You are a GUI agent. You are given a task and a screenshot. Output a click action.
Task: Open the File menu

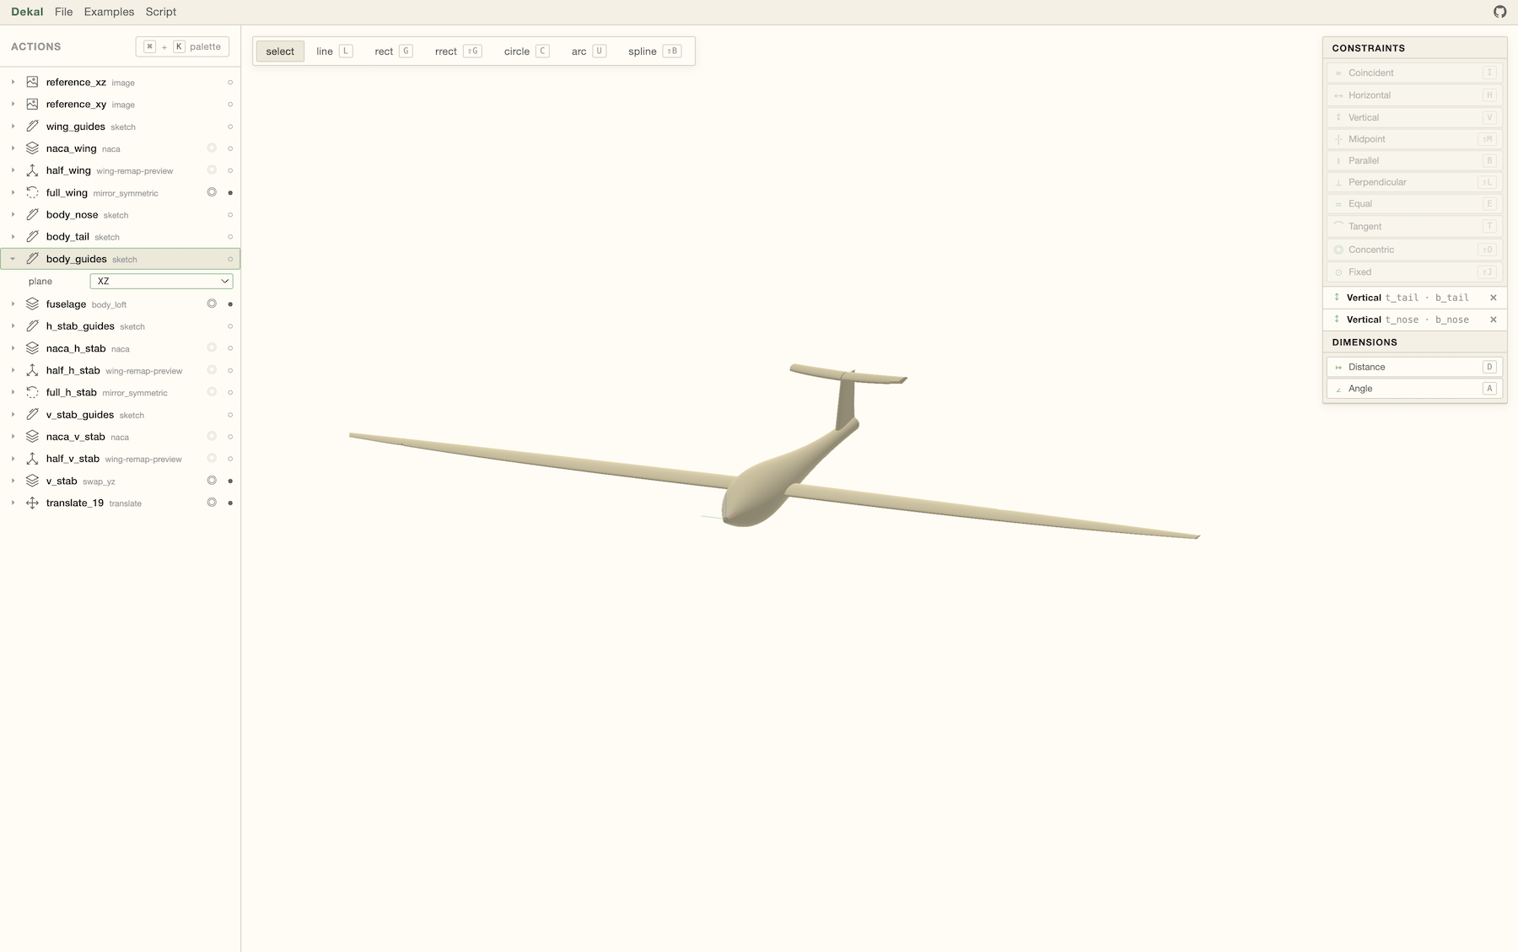63,12
